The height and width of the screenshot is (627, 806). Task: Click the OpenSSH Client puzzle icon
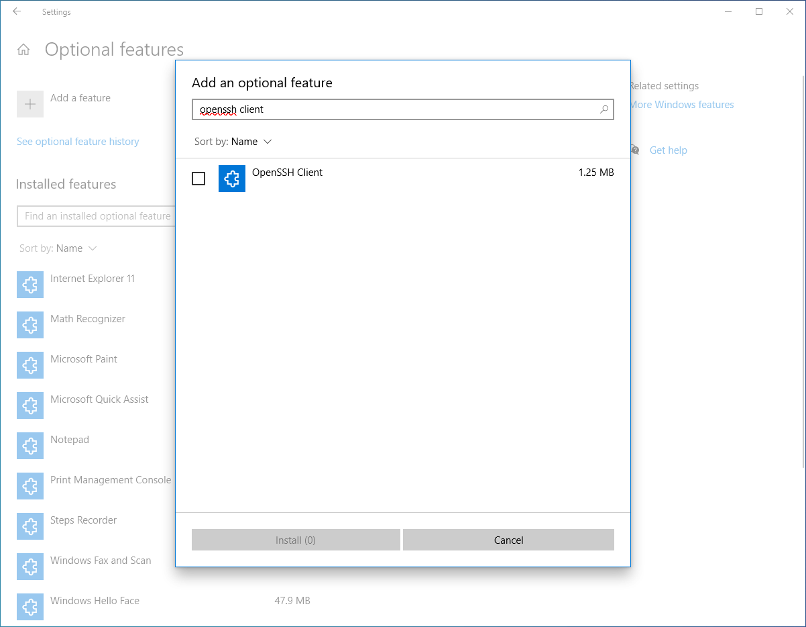(232, 179)
